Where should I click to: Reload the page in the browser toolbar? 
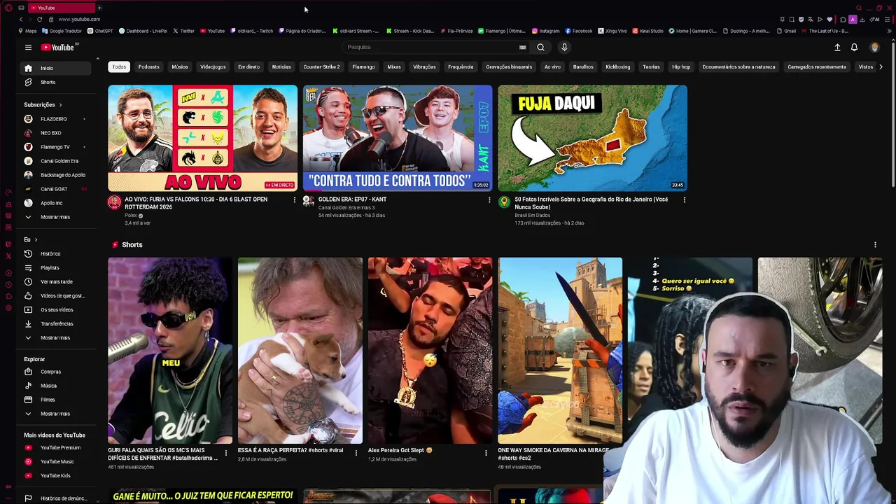(39, 19)
